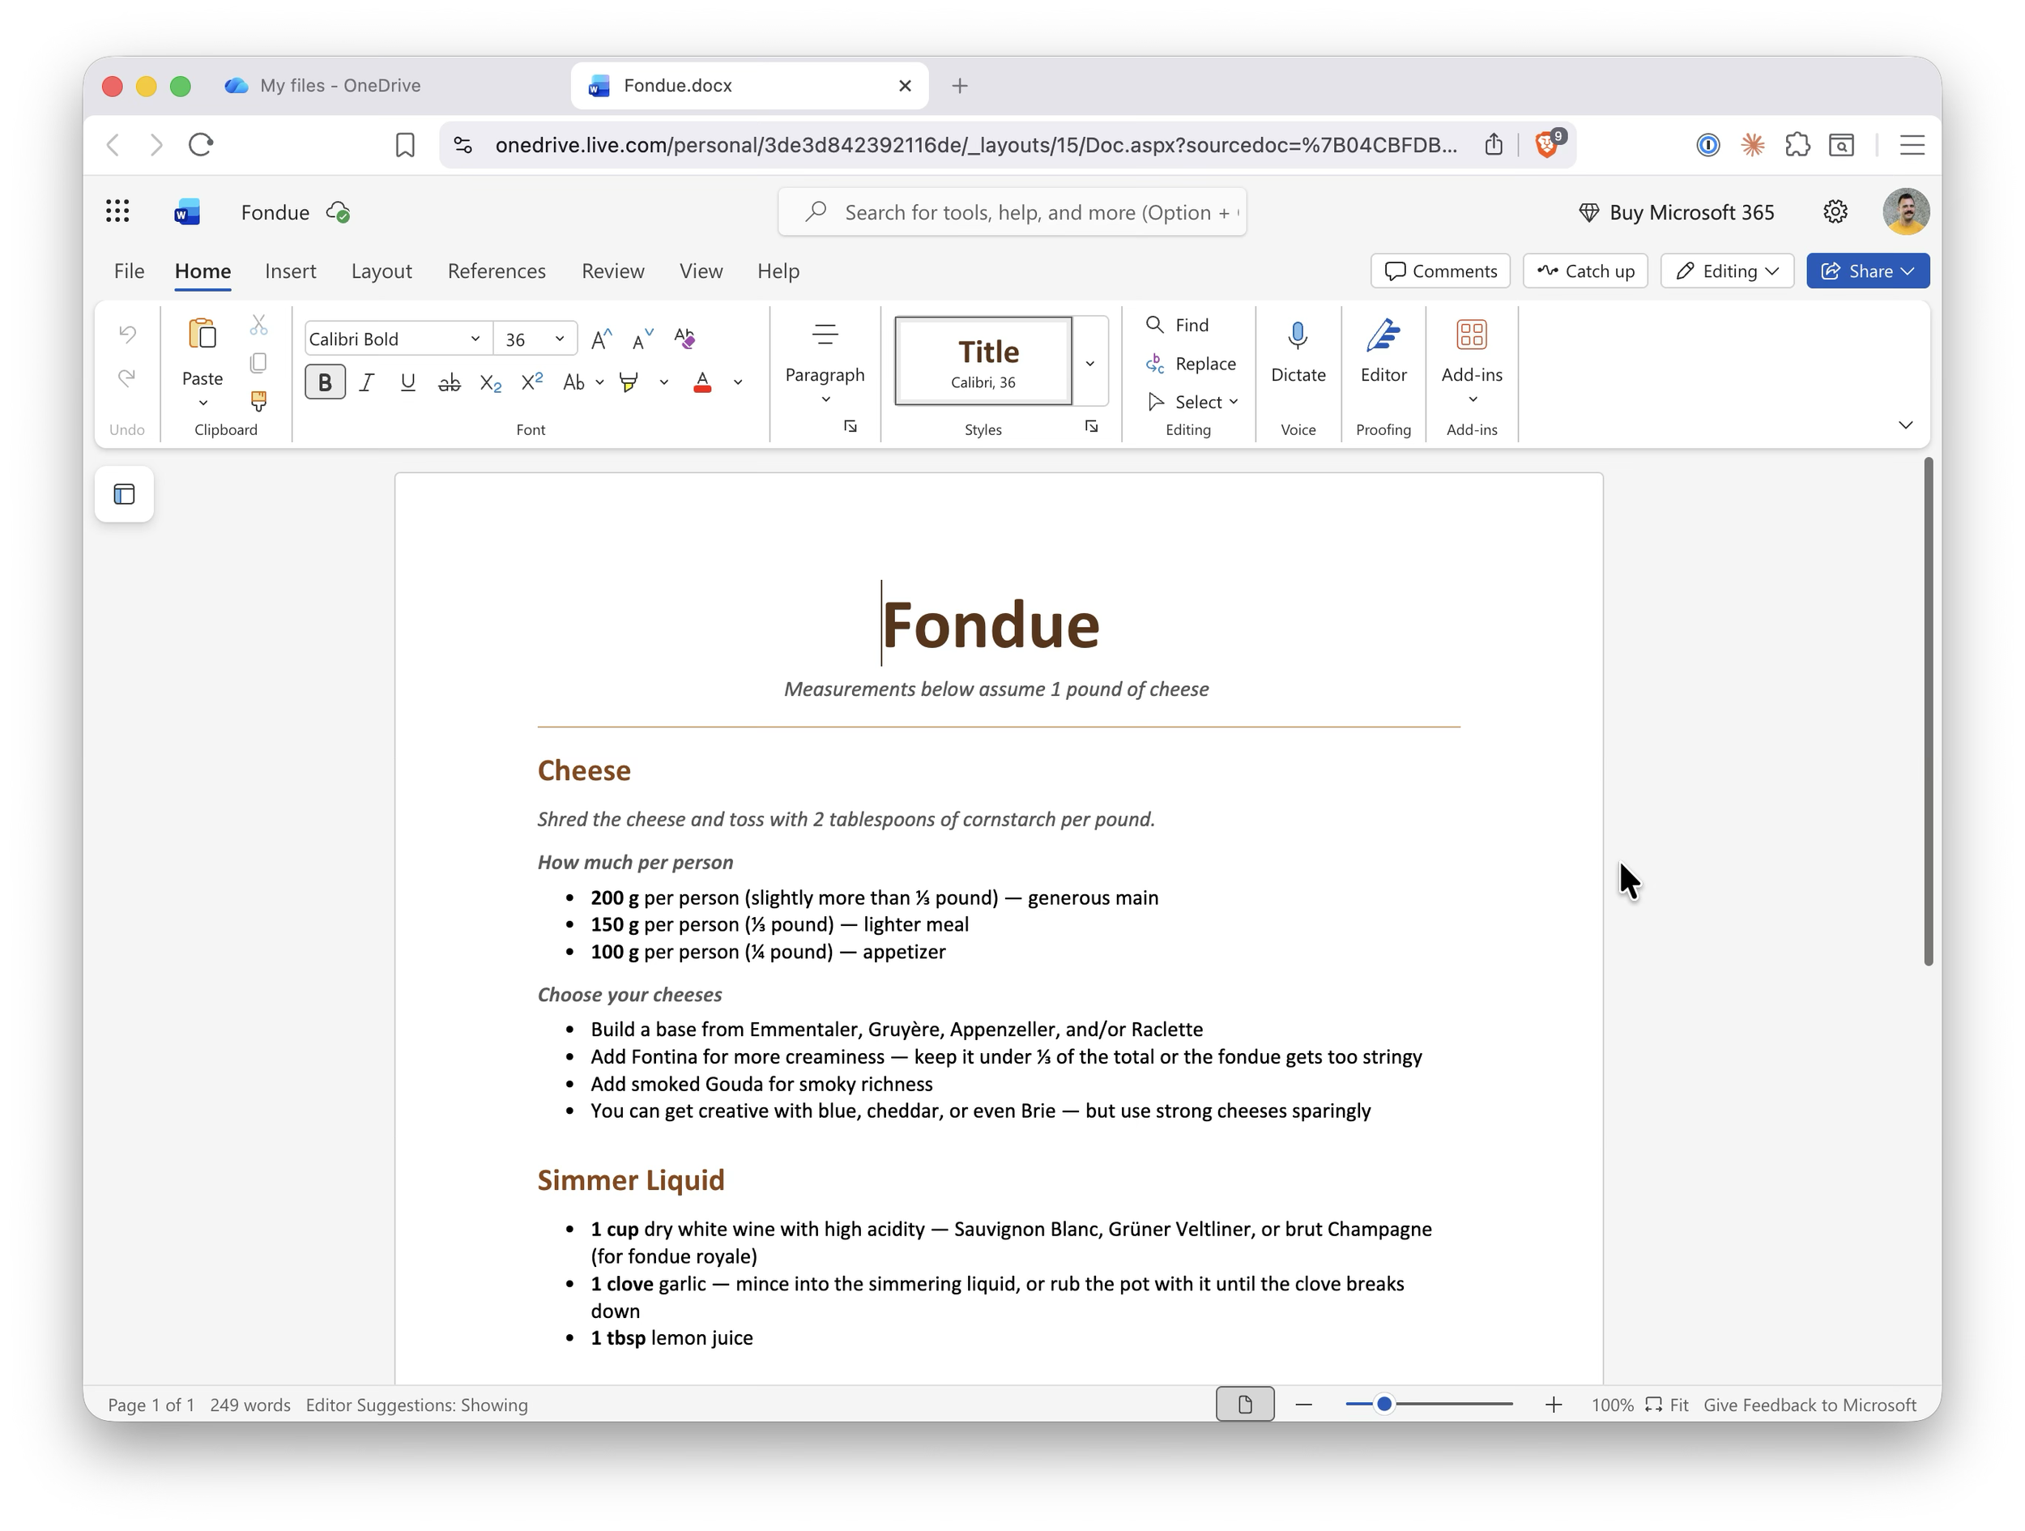2025x1531 pixels.
Task: Click the Copy icon
Action: tap(259, 364)
